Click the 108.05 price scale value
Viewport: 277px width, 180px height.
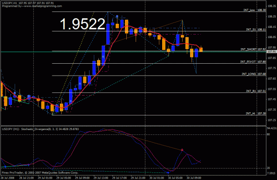coord(272,37)
